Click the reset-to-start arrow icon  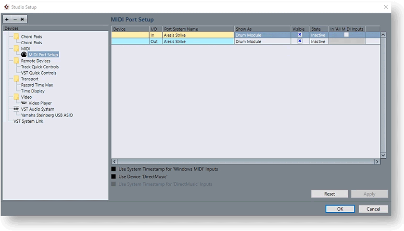pyautogui.click(x=22, y=19)
